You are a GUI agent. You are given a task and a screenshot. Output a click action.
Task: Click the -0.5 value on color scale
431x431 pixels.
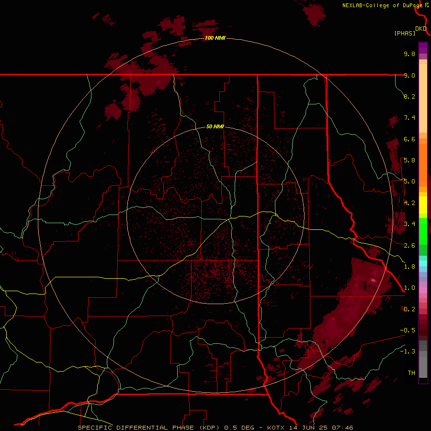pyautogui.click(x=408, y=330)
